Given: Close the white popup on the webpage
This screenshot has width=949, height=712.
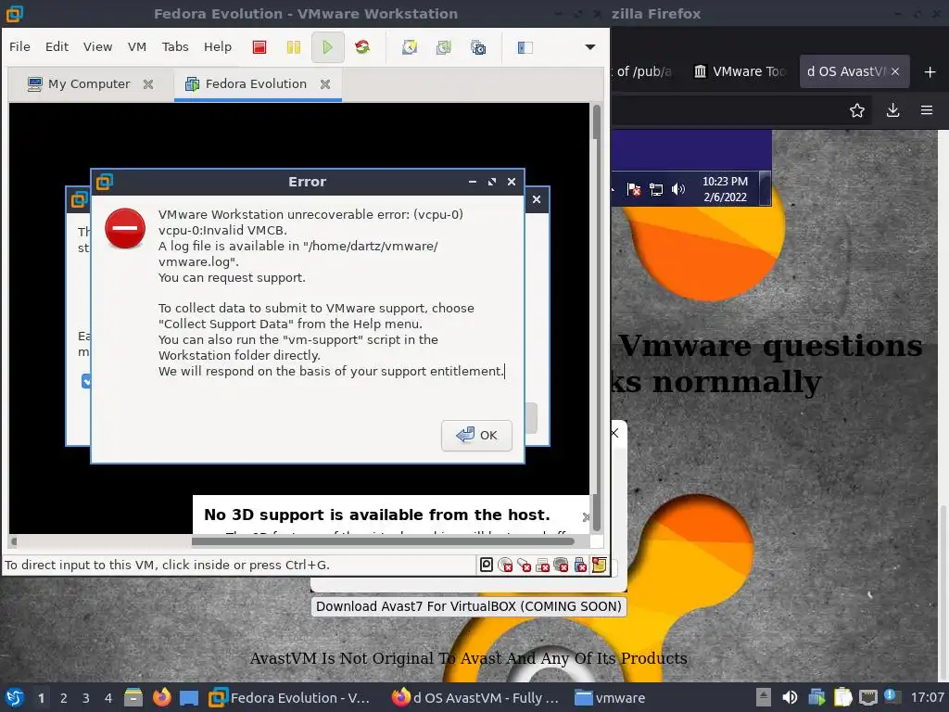Looking at the screenshot, I should pos(614,433).
